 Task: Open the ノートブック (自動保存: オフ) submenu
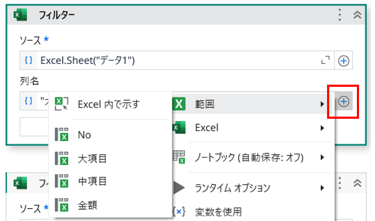click(250, 158)
